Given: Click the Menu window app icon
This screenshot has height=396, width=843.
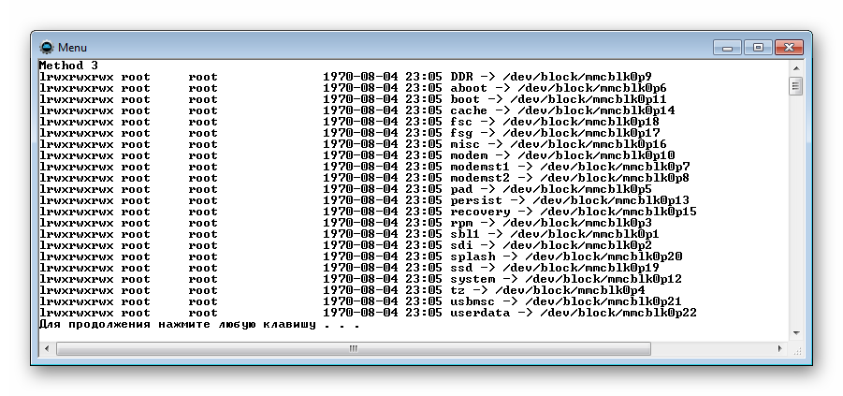Looking at the screenshot, I should pyautogui.click(x=47, y=48).
